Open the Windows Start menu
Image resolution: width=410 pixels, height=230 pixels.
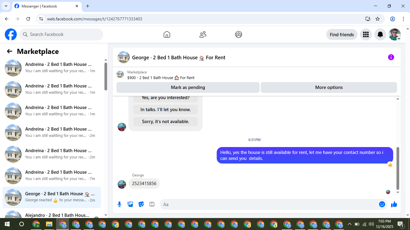coord(7,224)
